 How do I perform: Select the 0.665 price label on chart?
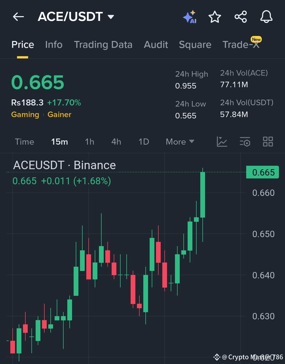tap(262, 172)
